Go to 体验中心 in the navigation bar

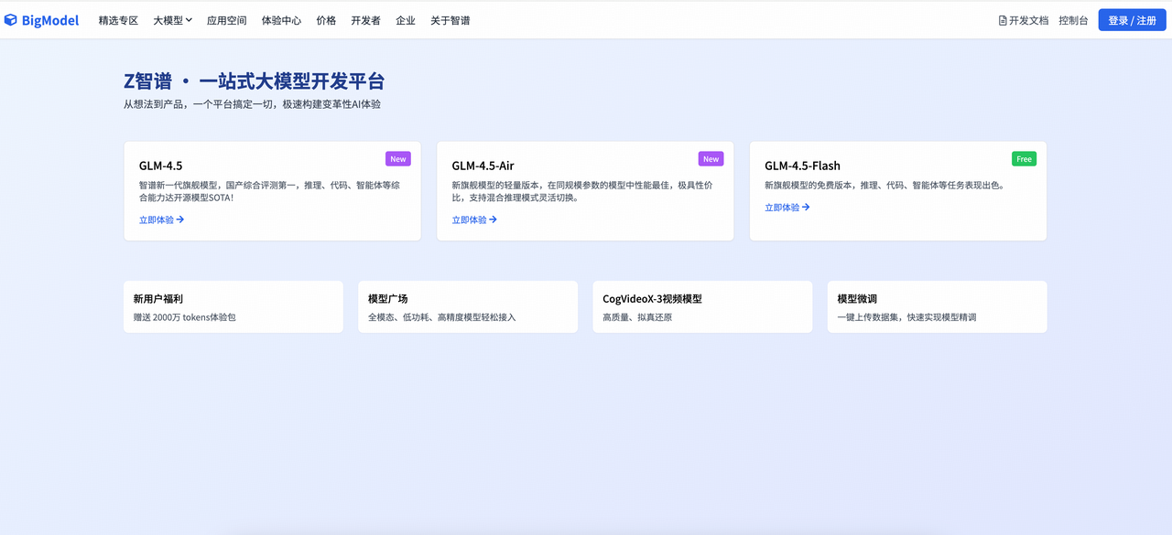(281, 20)
